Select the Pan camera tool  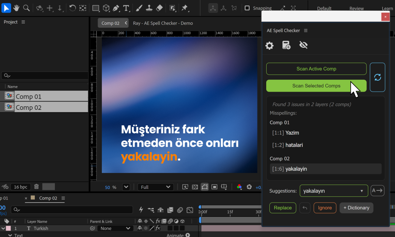(x=50, y=8)
